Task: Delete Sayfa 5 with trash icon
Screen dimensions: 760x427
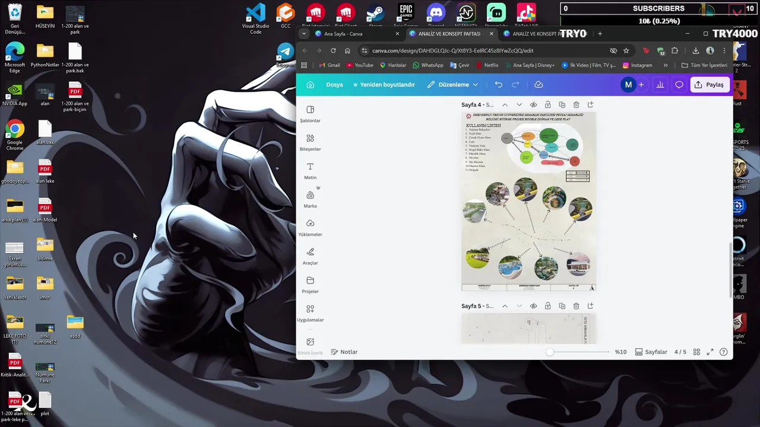Action: tap(576, 306)
